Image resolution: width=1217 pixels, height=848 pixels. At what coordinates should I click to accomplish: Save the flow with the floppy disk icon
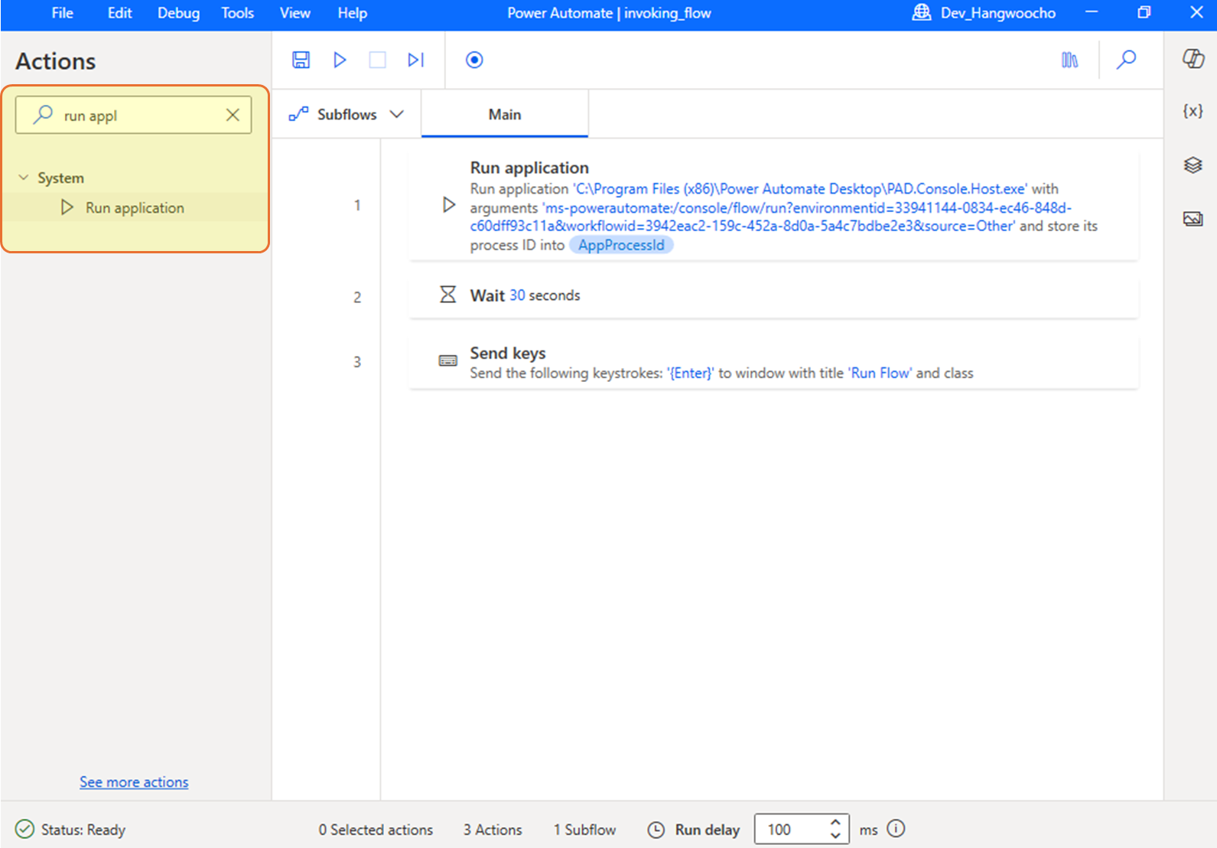click(x=301, y=60)
